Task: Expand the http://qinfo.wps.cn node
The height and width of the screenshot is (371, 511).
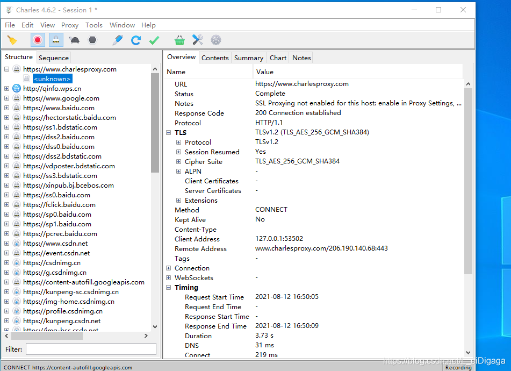Action: (x=6, y=88)
